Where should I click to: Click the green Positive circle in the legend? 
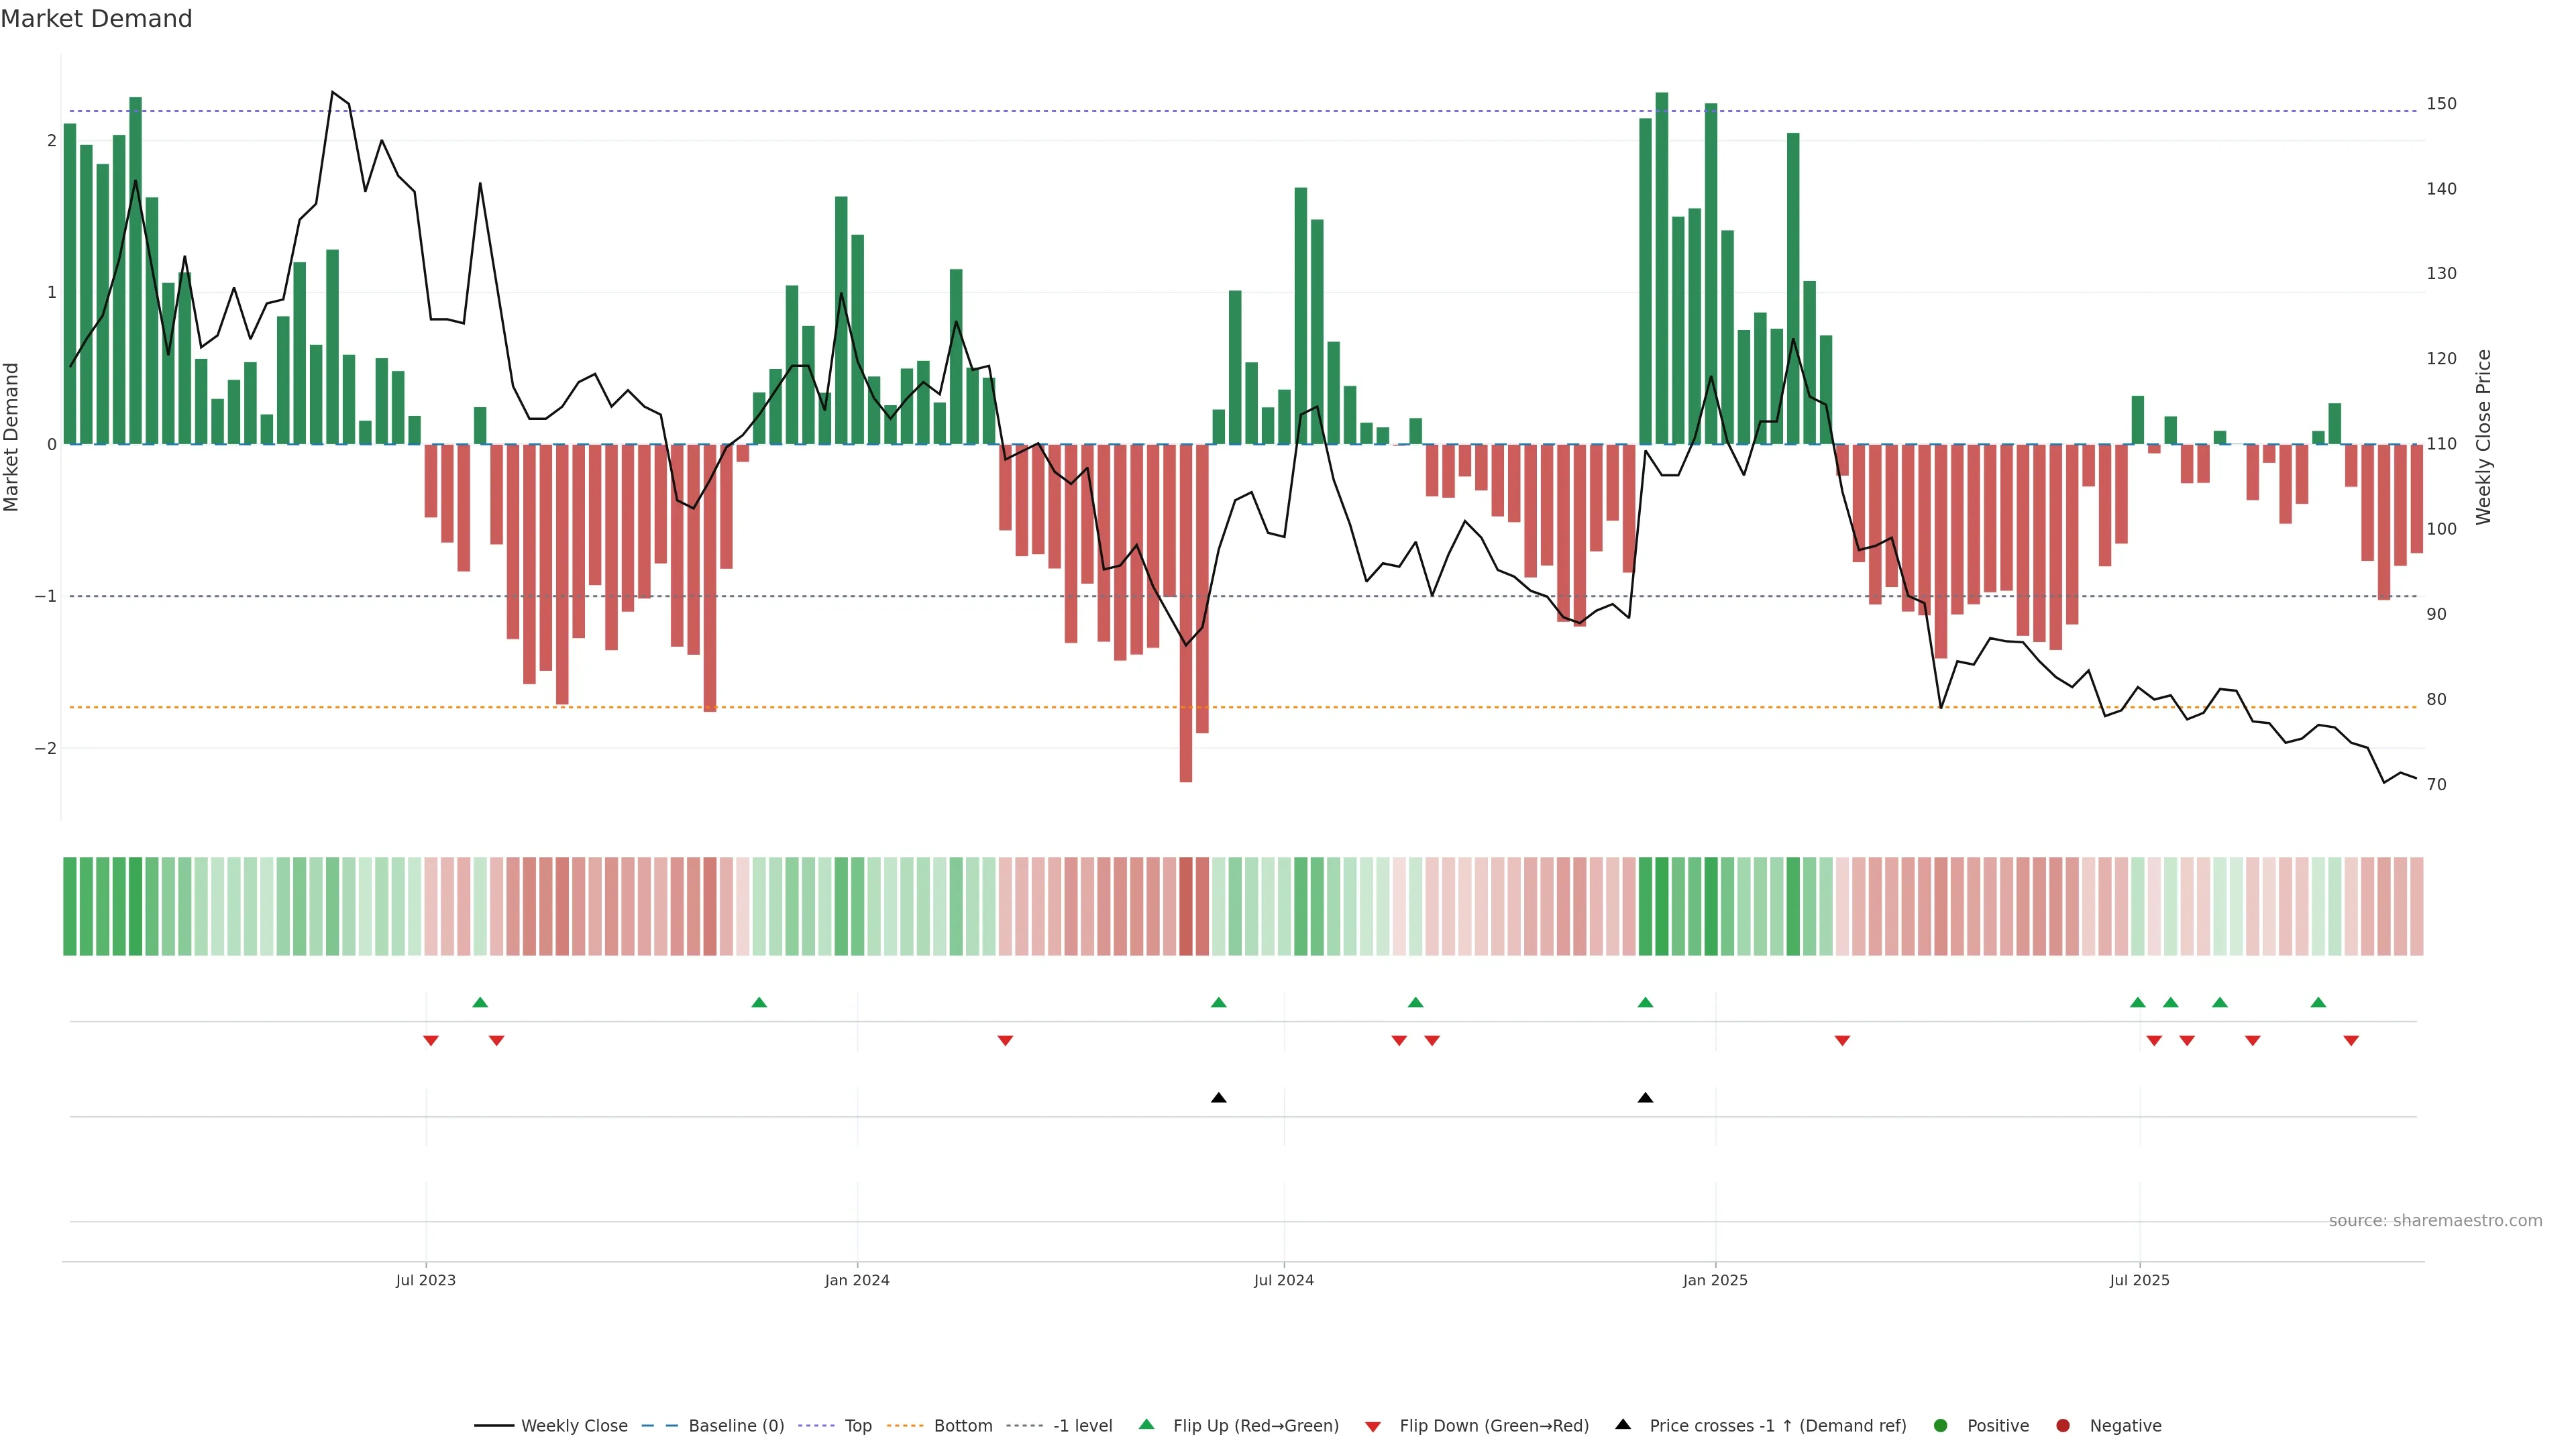1941,1425
